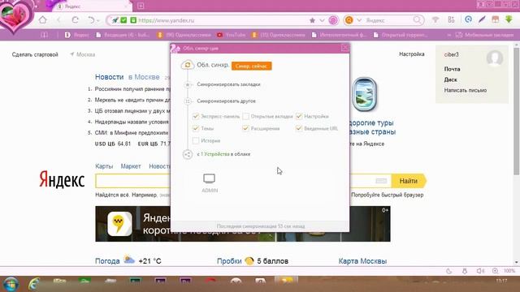520x292 pixels.
Task: Check the Открытые вкладки checkbox
Action: click(x=245, y=116)
